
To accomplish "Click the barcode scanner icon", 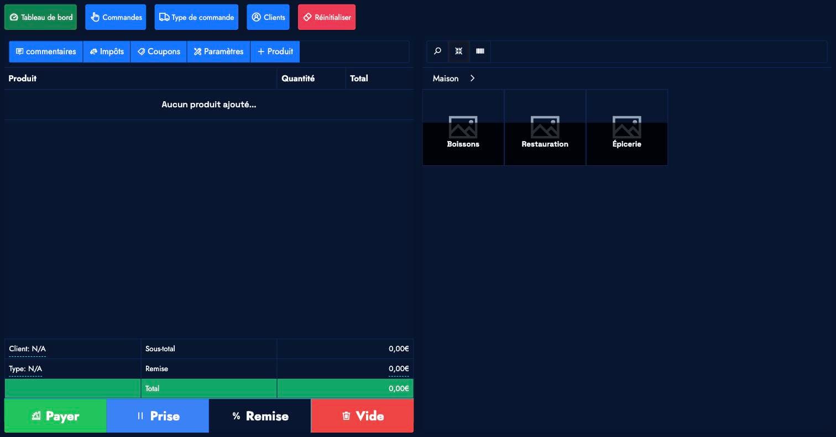I will [x=480, y=51].
